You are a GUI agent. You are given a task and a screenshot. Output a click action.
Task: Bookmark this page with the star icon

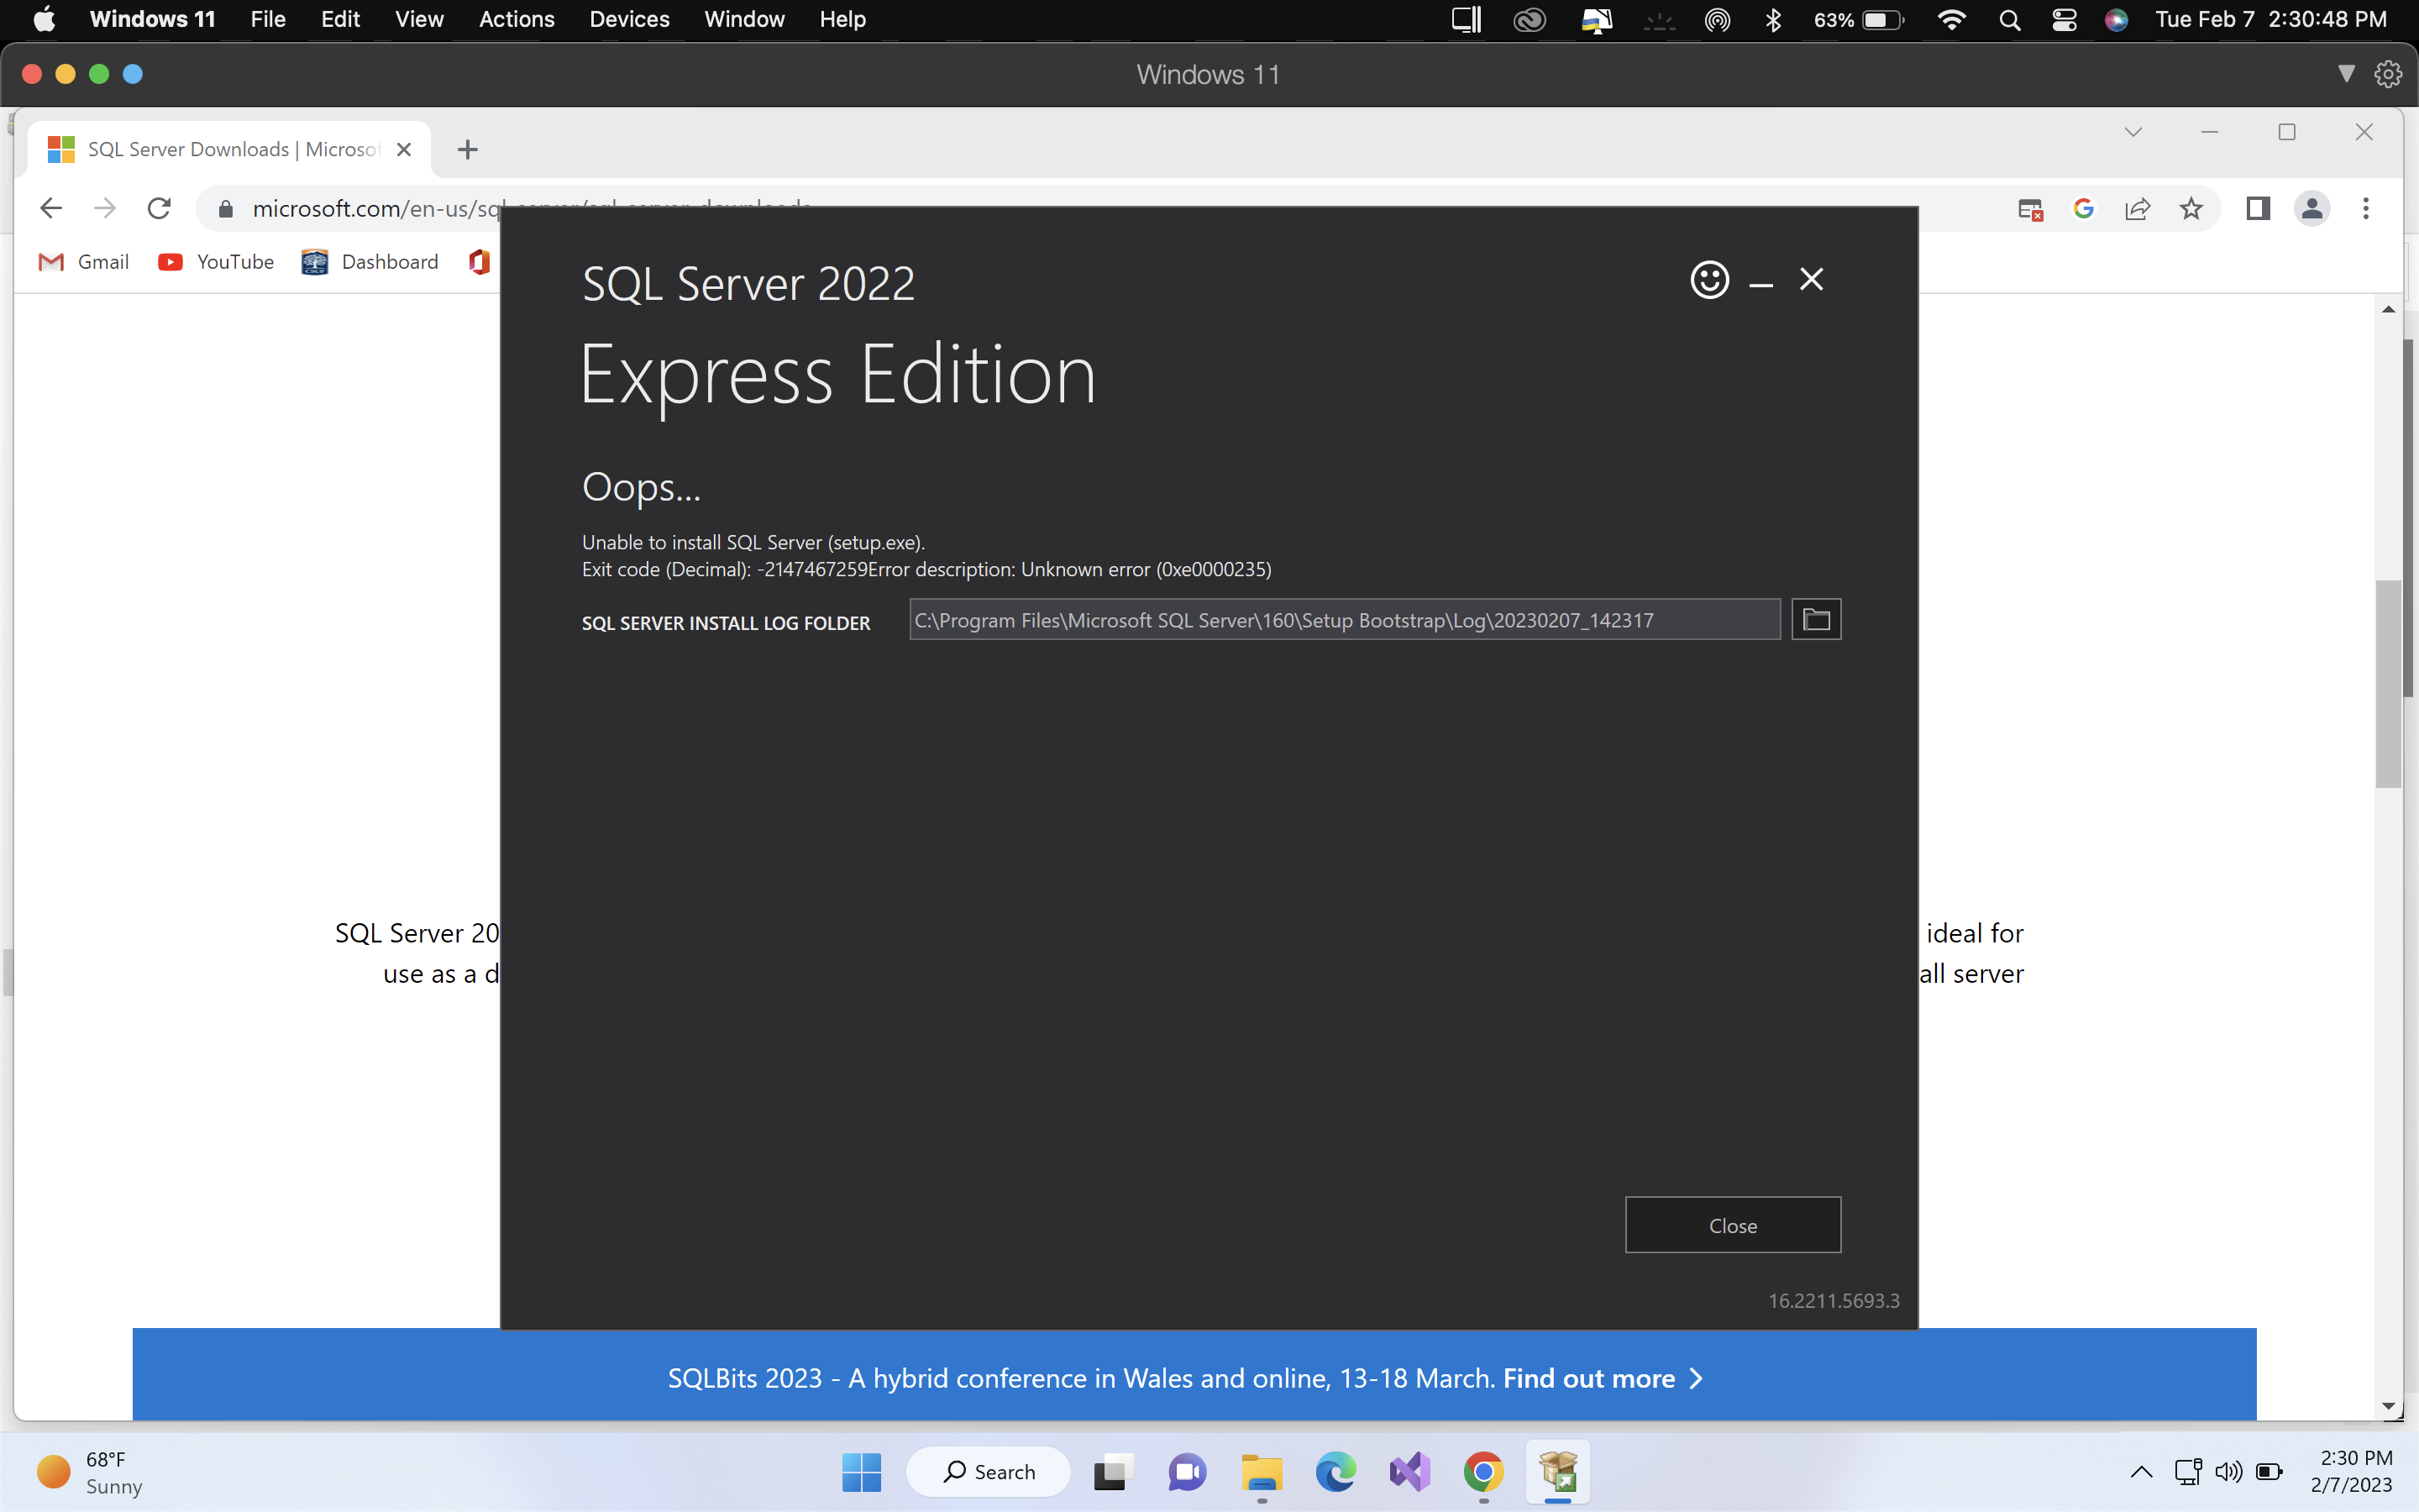pos(2191,208)
